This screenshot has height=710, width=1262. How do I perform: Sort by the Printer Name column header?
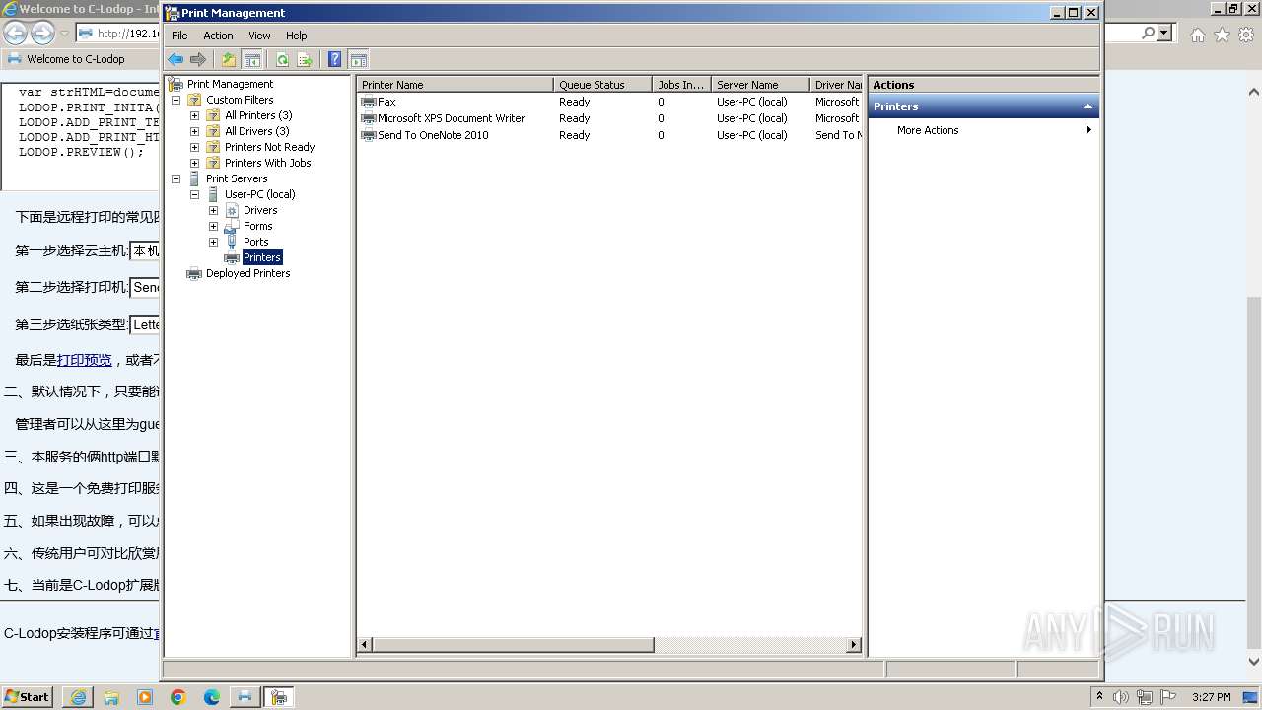pyautogui.click(x=455, y=85)
